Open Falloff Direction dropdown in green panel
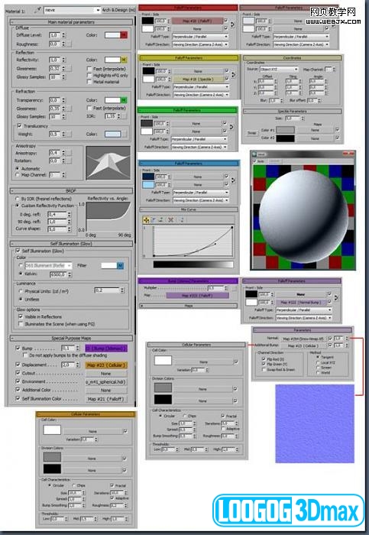 click(199, 147)
